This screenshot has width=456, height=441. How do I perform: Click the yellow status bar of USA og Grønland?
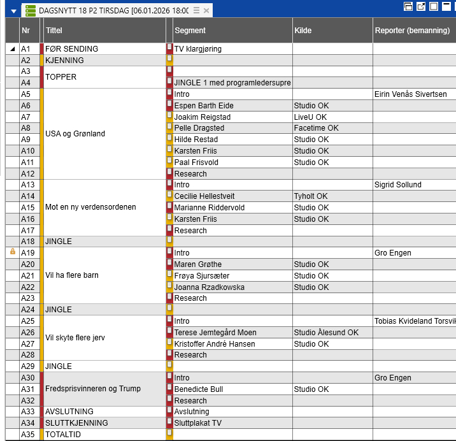coord(42,134)
